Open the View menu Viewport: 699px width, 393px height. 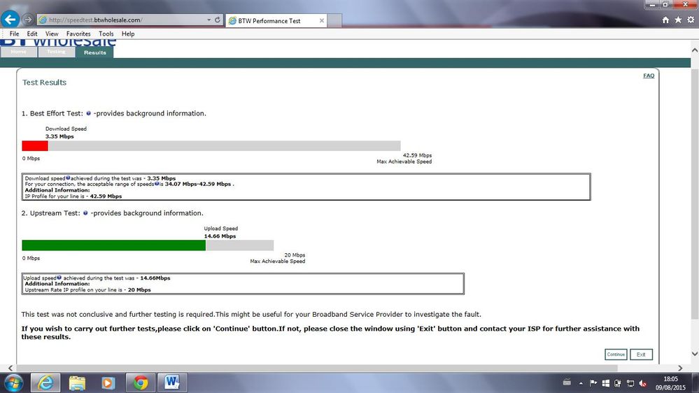click(x=52, y=34)
